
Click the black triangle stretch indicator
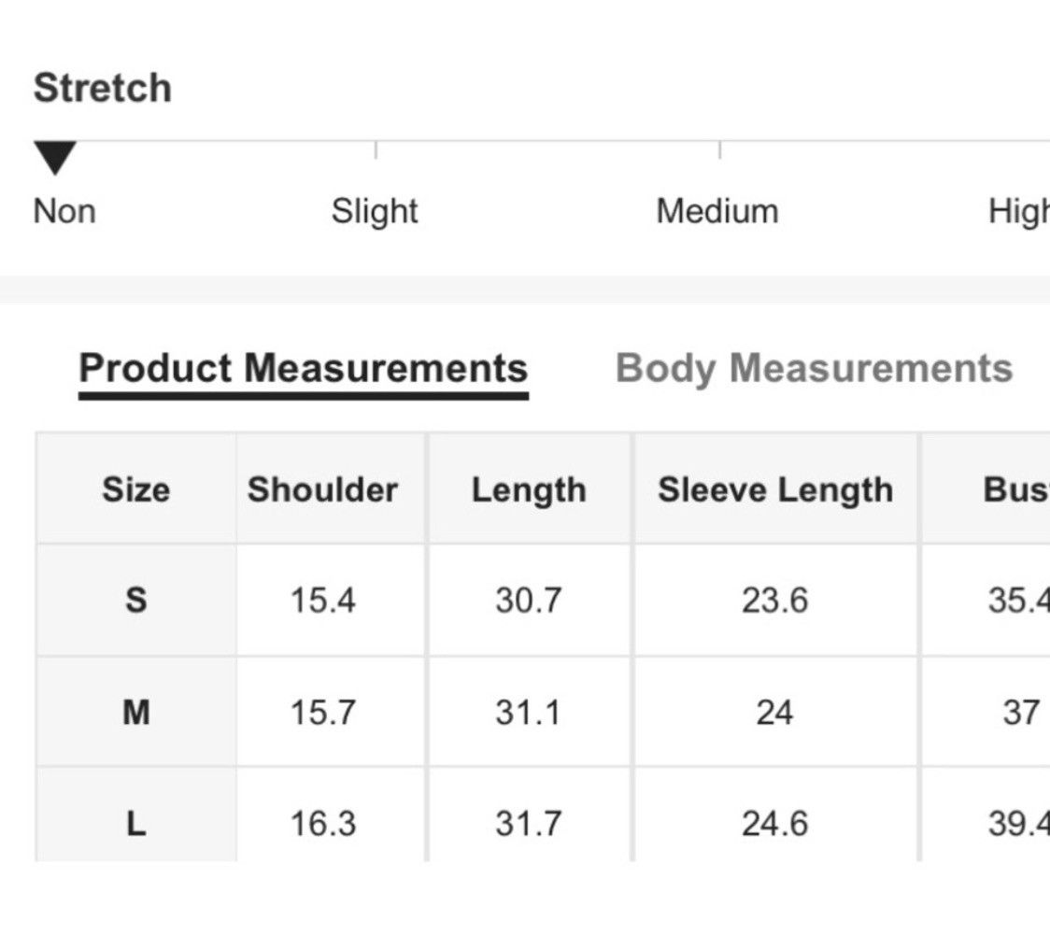pyautogui.click(x=55, y=158)
